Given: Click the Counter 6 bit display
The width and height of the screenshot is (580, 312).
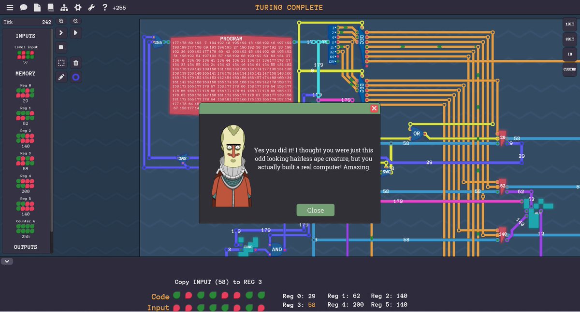Looking at the screenshot, I should (x=26, y=229).
